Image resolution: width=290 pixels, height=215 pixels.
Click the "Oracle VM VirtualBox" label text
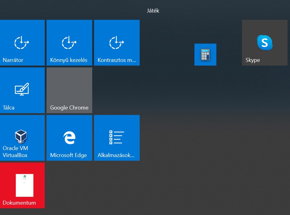pos(15,152)
